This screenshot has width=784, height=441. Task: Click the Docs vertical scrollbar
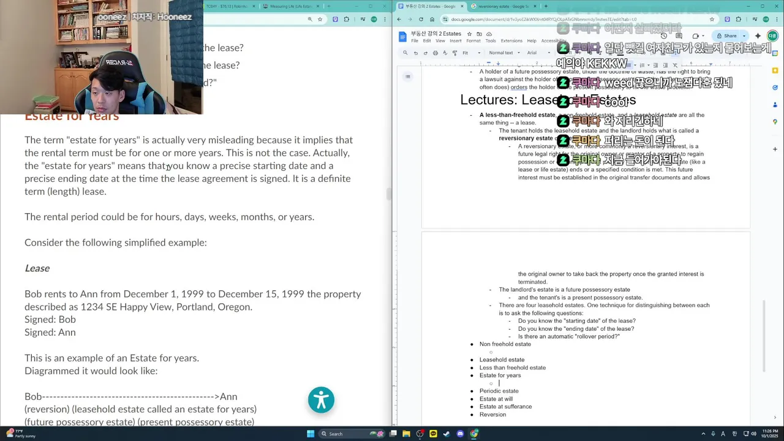click(x=764, y=336)
